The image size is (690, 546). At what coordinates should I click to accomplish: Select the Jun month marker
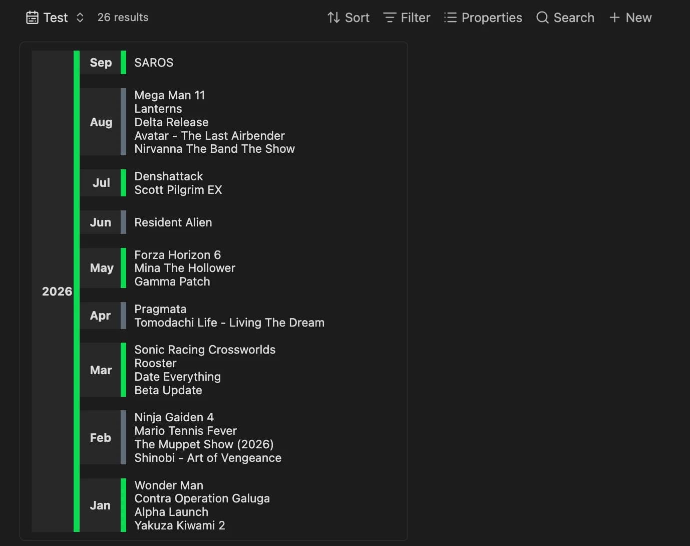click(x=101, y=222)
